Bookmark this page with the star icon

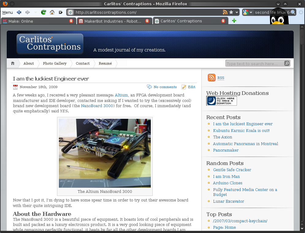click(x=231, y=12)
